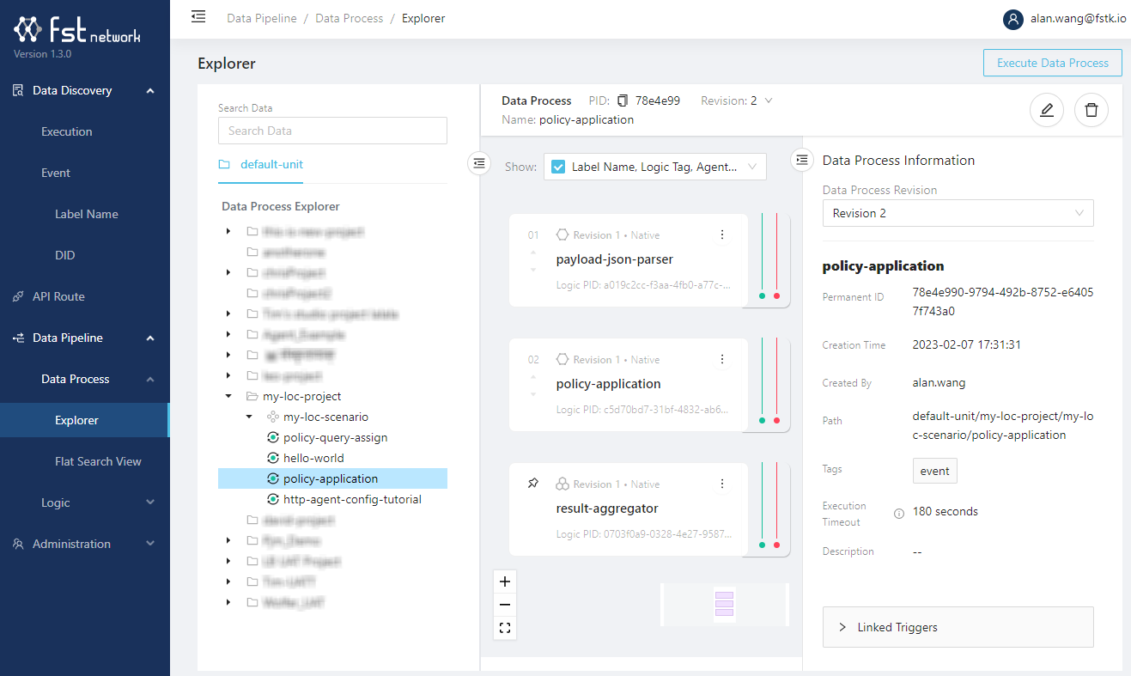Viewport: 1131px width, 676px height.
Task: Click the Execution Timeout info icon
Action: (x=899, y=514)
